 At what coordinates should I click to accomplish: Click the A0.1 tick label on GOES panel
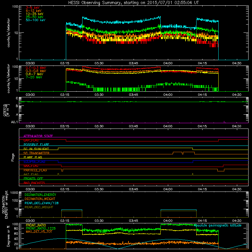tap(14, 122)
